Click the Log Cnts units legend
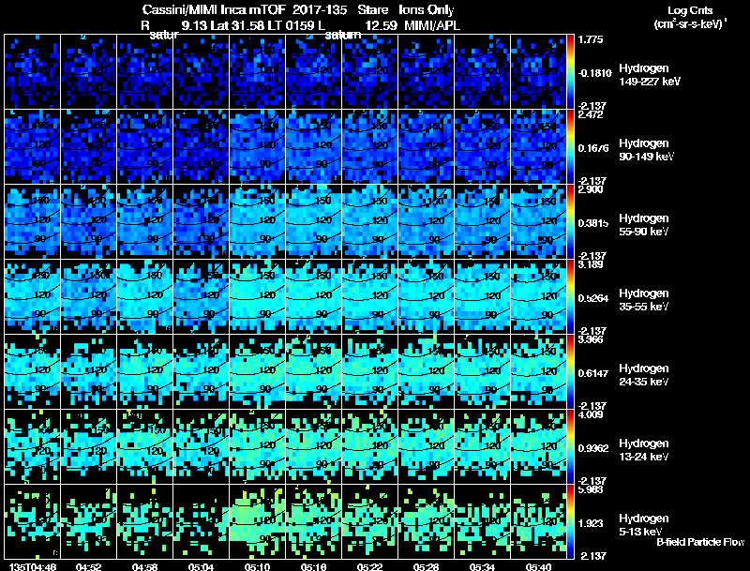Screen dimensions: 750x571 click(689, 17)
